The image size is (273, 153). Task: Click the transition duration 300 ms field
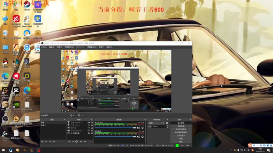point(159,126)
